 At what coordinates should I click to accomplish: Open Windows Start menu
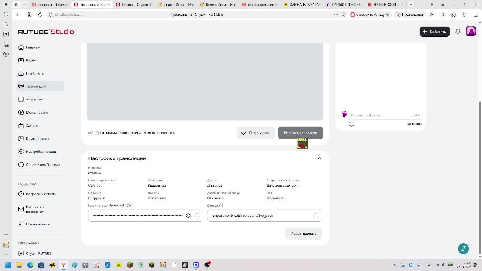click(x=8, y=265)
